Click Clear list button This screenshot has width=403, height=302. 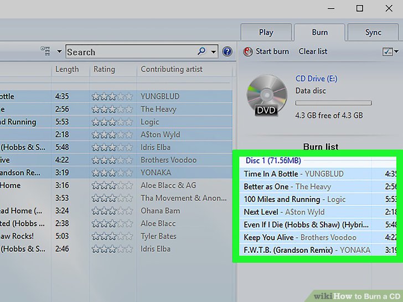313,51
